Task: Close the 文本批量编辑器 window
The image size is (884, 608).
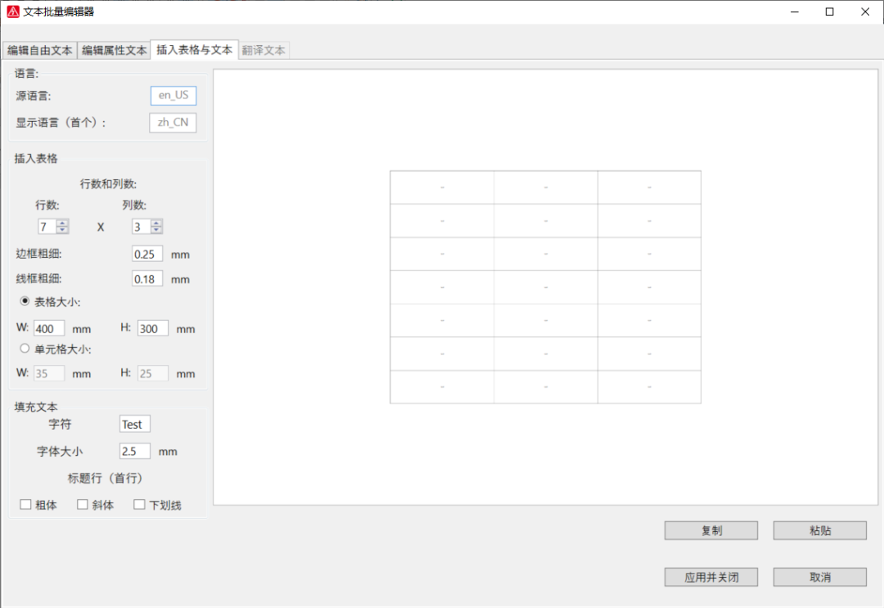Action: point(865,11)
